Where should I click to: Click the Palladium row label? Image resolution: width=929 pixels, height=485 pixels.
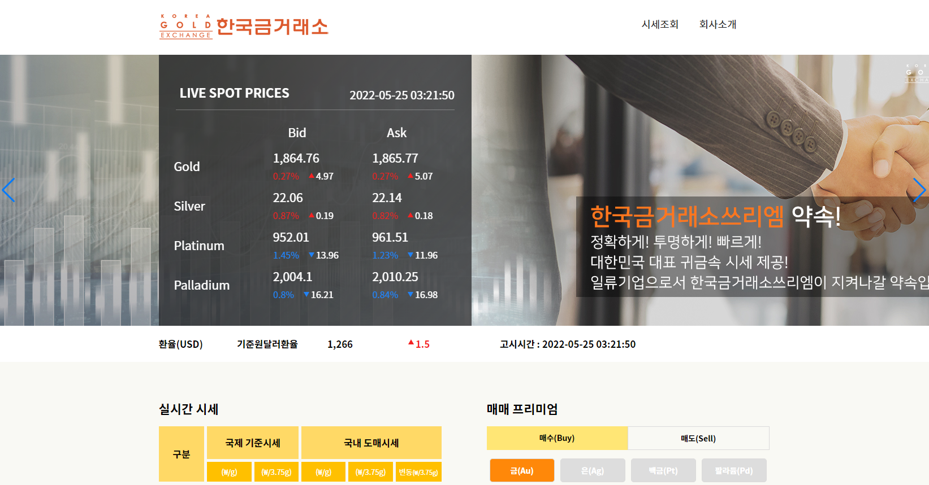(x=202, y=285)
